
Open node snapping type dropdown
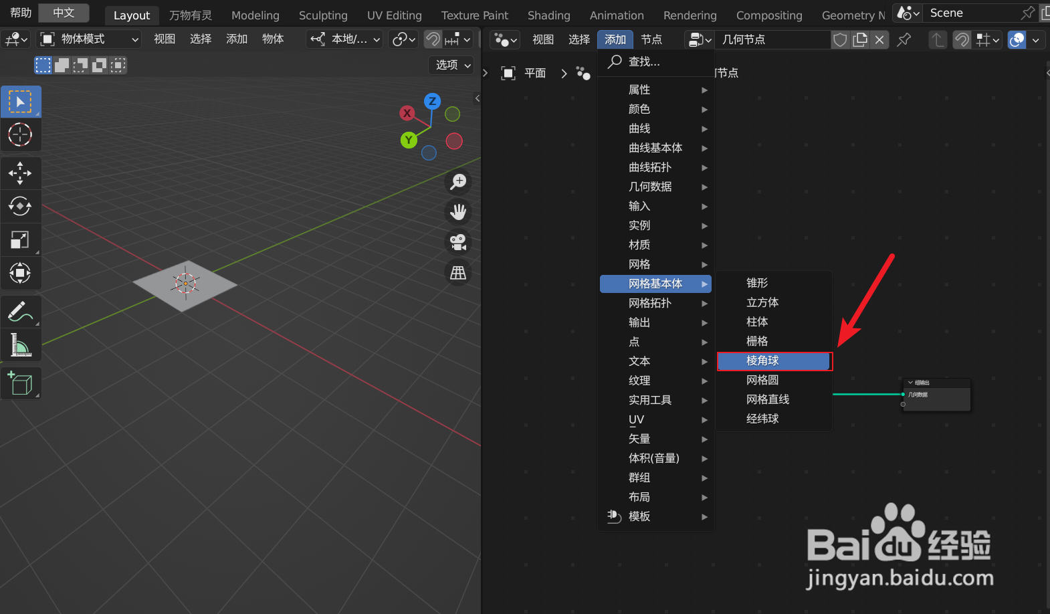click(x=987, y=39)
